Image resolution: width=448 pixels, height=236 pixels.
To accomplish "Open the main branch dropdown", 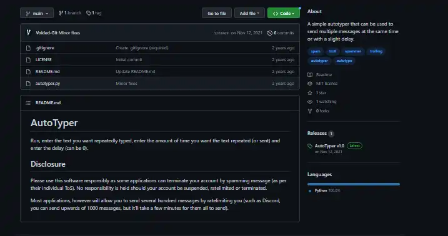I will coord(37,13).
